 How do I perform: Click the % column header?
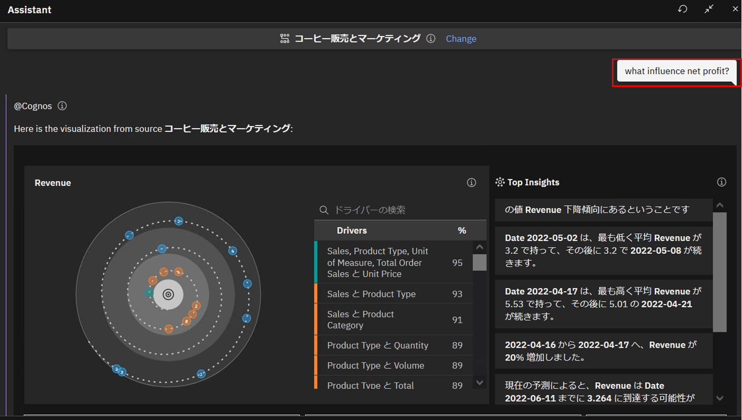click(462, 230)
